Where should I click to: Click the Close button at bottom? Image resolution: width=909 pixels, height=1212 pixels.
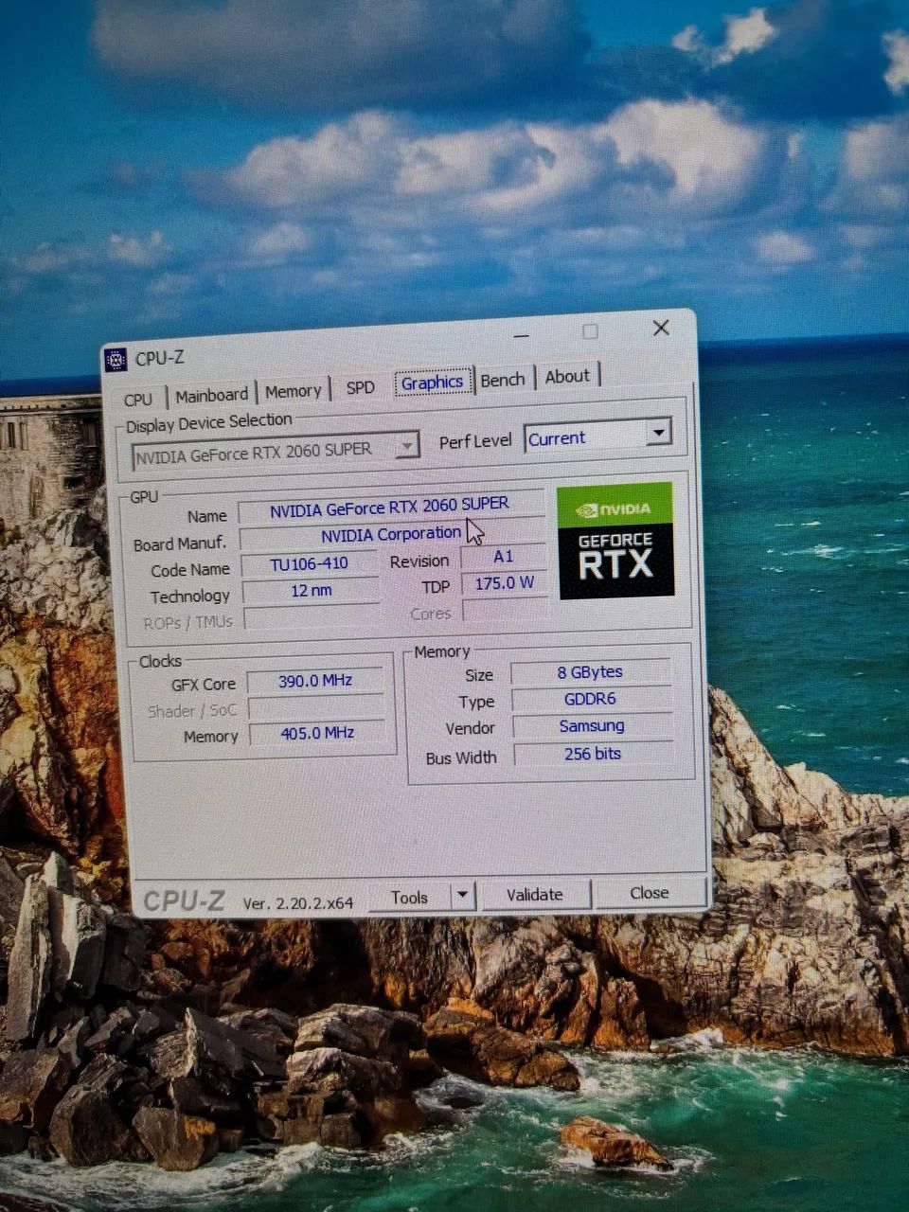tap(650, 892)
